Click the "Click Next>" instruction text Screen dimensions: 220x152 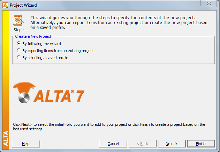(109, 126)
